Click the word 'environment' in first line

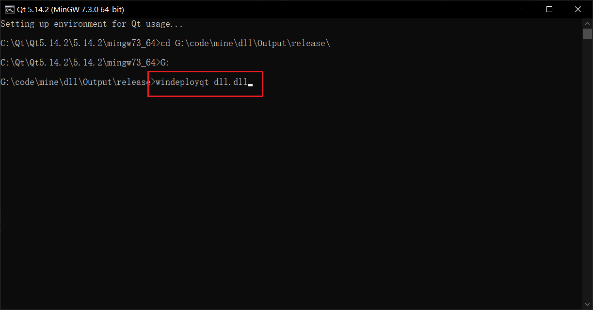pos(80,24)
